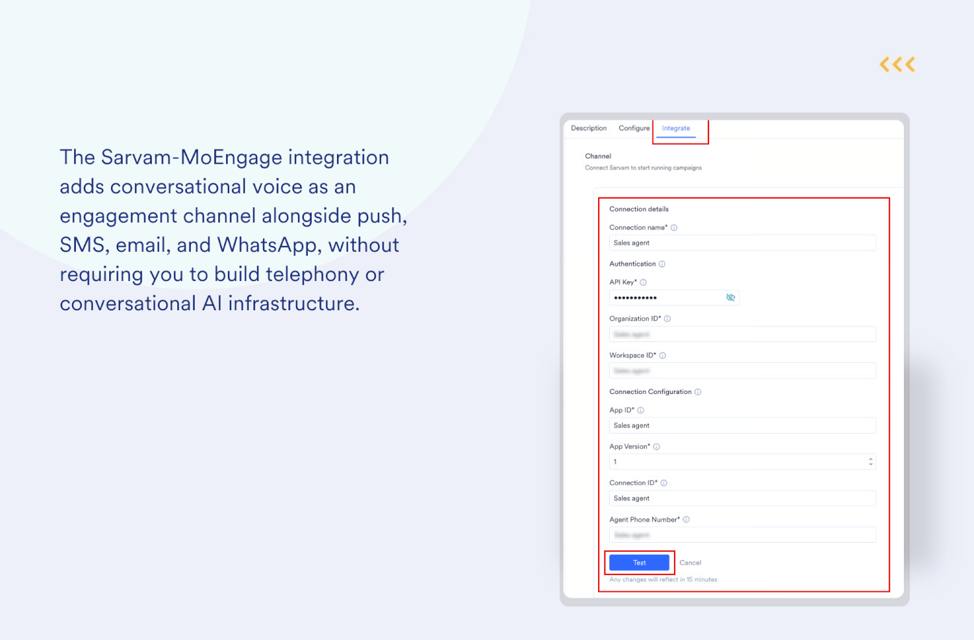Click the Cancel link

click(690, 563)
